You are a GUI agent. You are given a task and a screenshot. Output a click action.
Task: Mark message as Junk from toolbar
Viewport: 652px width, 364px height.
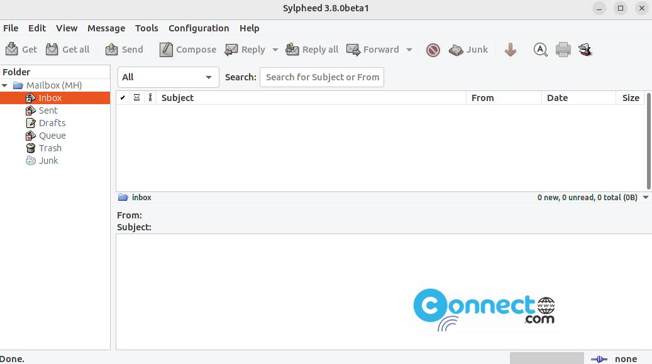(468, 50)
